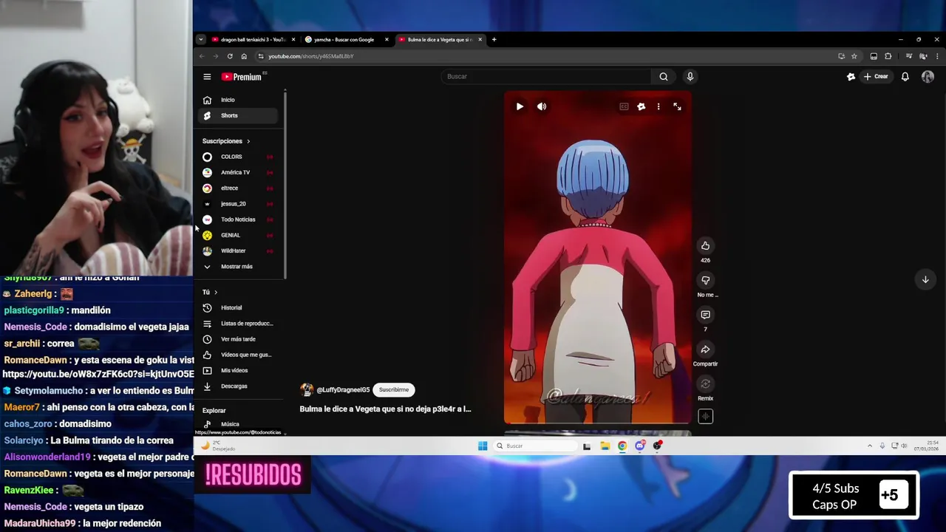Open the notifications bell
946x532 pixels.
click(x=905, y=77)
